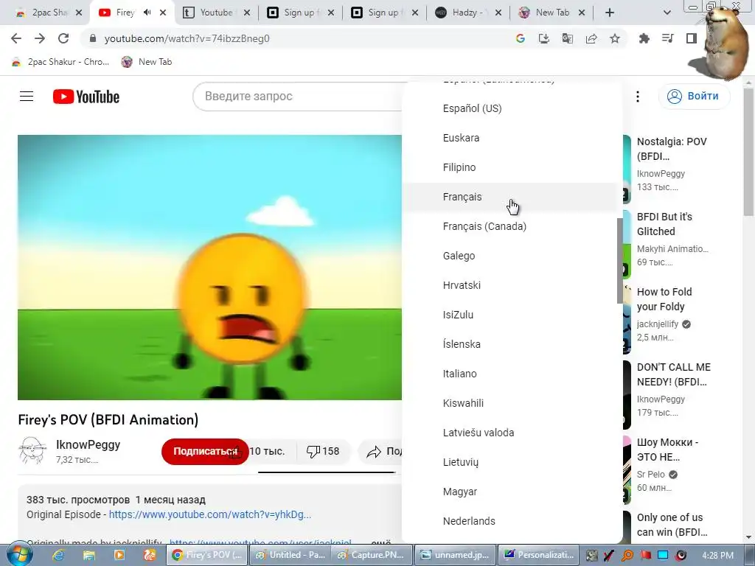Open the original episode YouTube link
The image size is (755, 566).
pyautogui.click(x=210, y=514)
